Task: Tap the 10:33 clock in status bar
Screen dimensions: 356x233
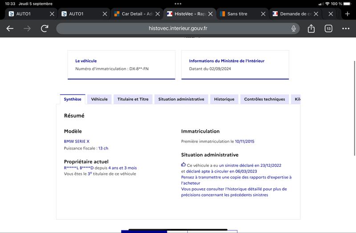Action: coord(10,4)
